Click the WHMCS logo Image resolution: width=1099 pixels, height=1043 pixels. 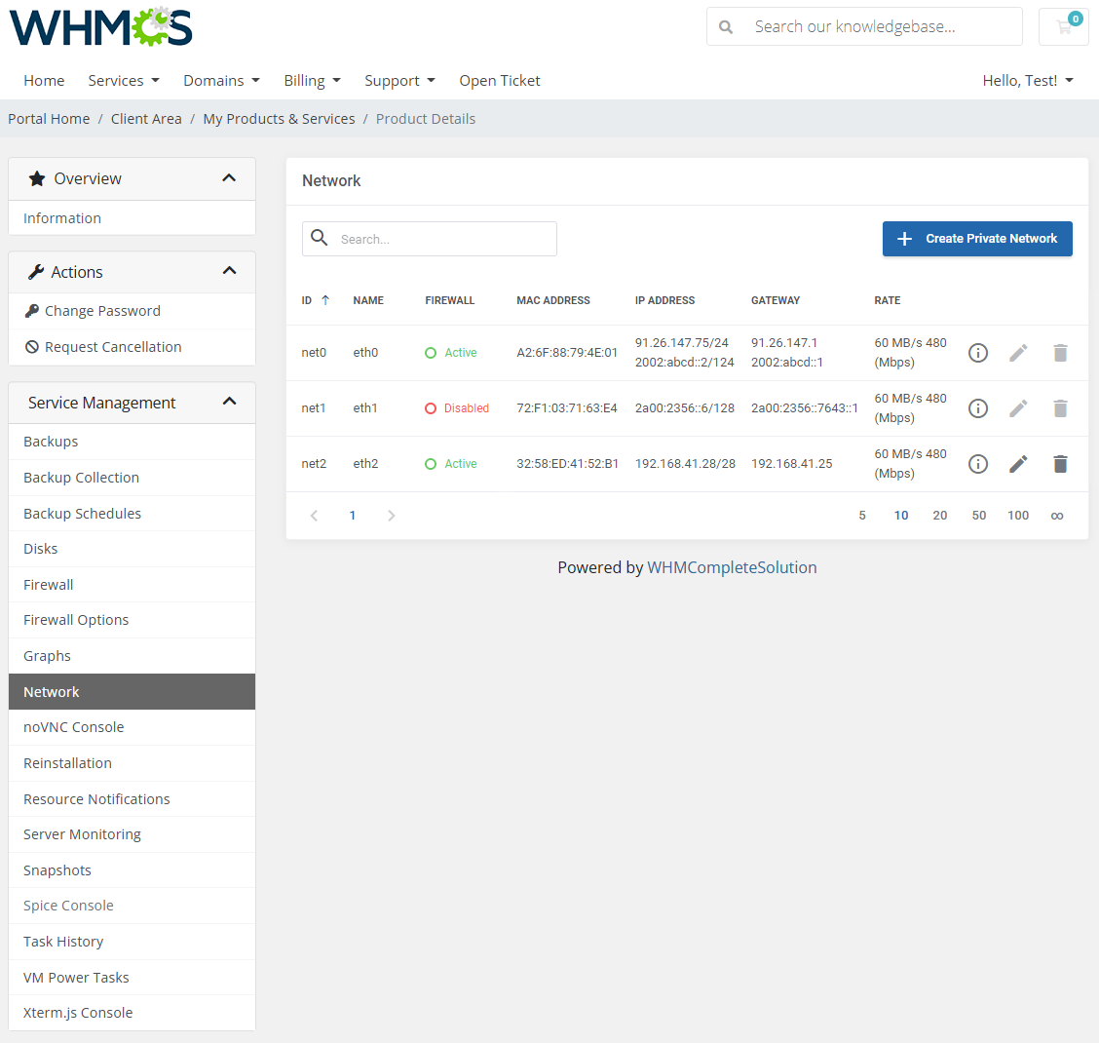coord(100,27)
